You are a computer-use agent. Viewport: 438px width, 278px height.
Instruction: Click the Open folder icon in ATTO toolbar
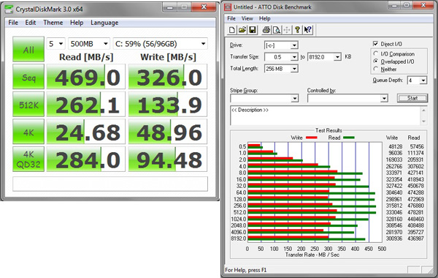tap(242, 30)
